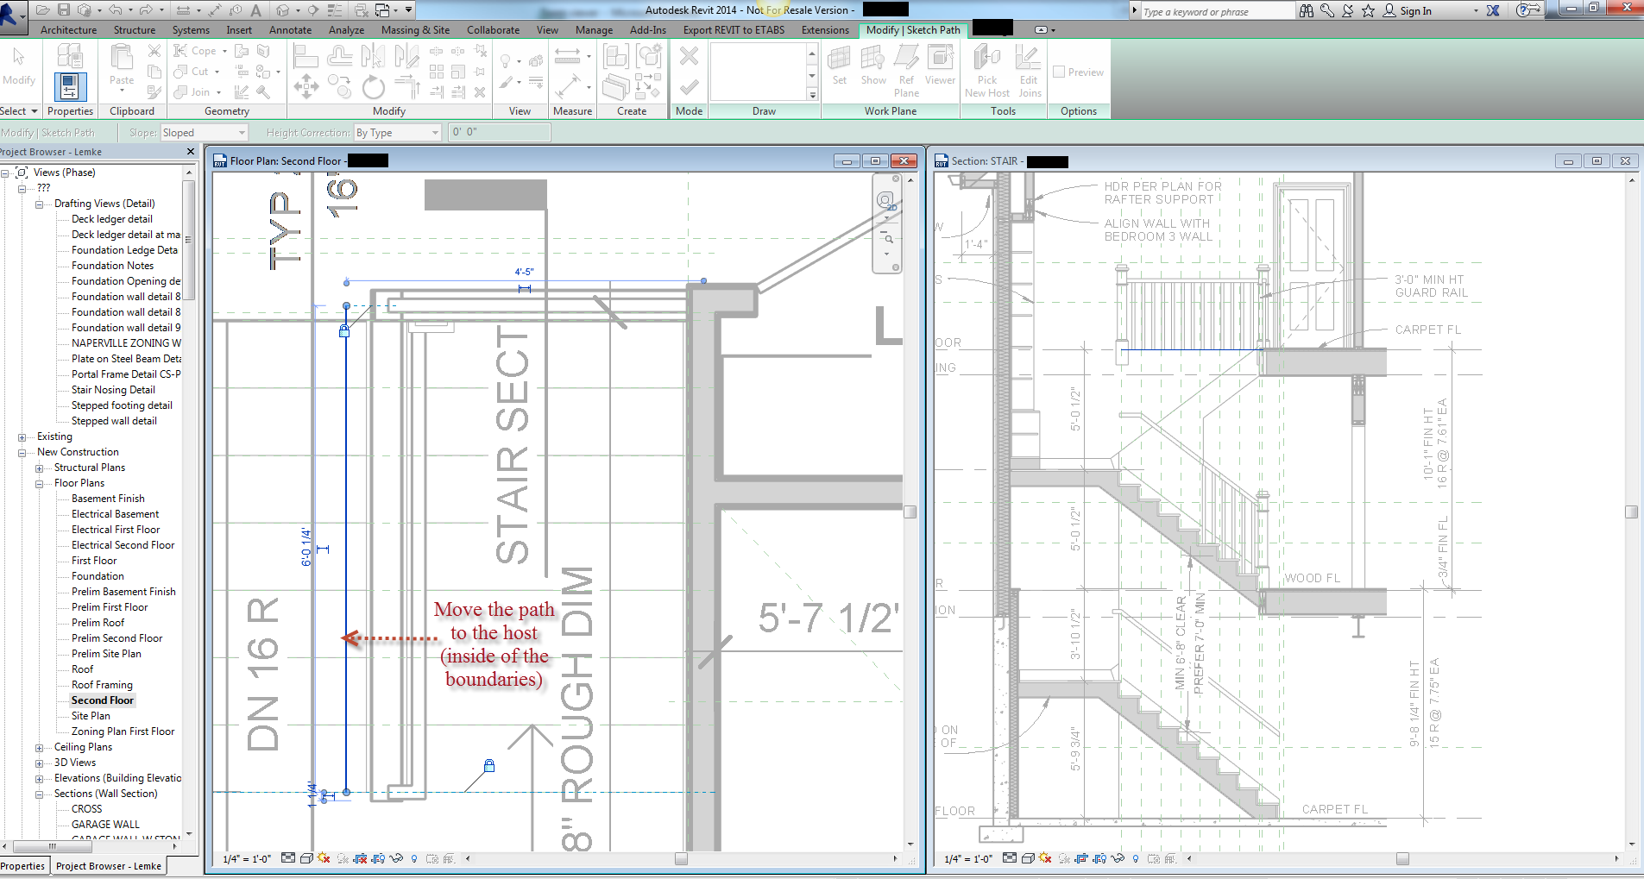This screenshot has height=879, width=1644.
Task: Click the Set work plane icon
Action: pos(840,66)
